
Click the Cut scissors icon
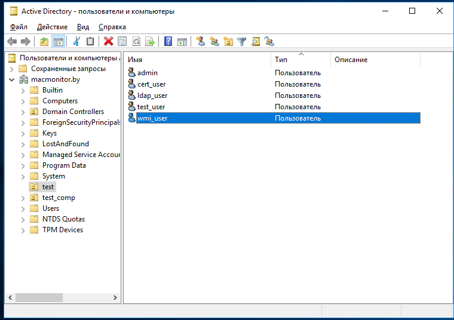pos(76,41)
